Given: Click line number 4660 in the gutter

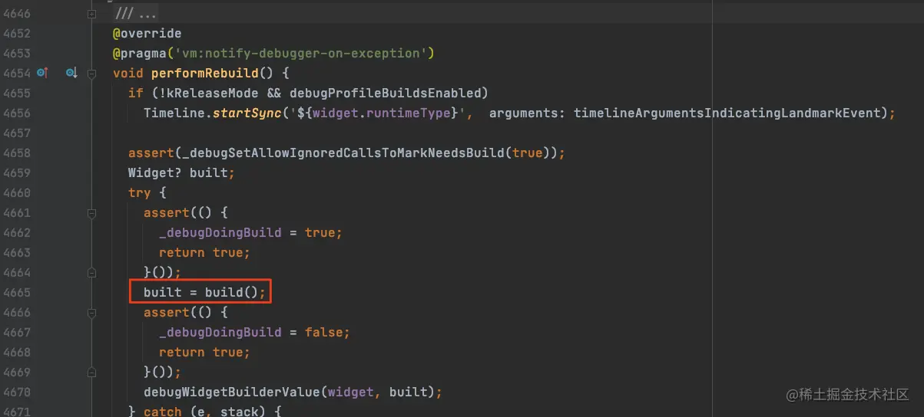Looking at the screenshot, I should [x=17, y=193].
